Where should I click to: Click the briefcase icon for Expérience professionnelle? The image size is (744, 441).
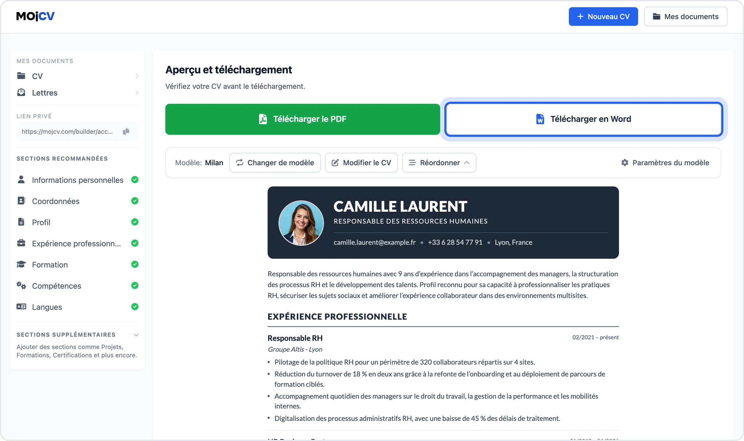coord(21,243)
